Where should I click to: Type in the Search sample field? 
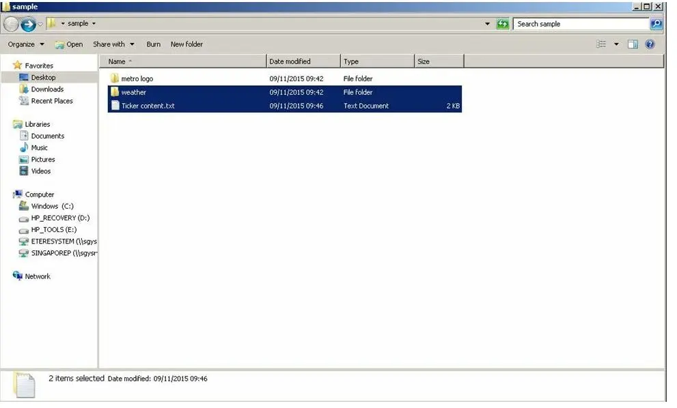[x=579, y=24]
